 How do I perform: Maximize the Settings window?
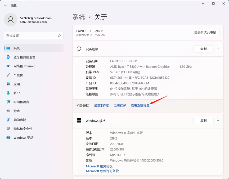coord(213,3)
